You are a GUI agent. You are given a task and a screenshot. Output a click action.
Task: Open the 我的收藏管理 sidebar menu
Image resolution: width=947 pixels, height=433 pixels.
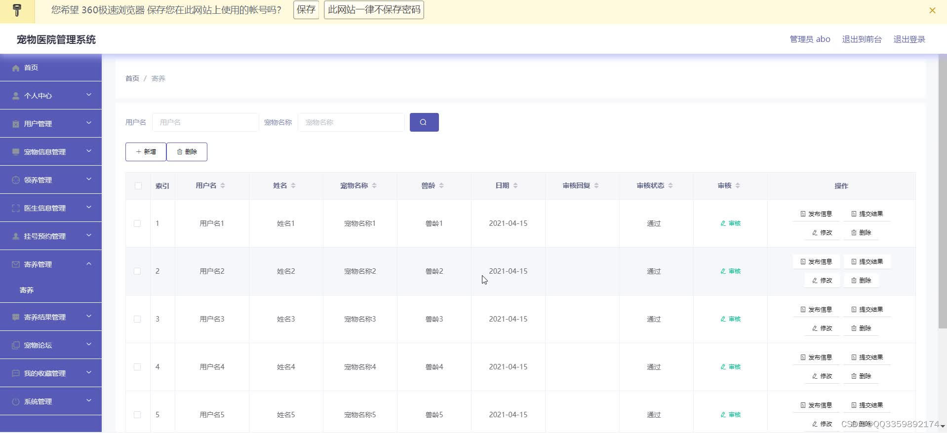(51, 373)
